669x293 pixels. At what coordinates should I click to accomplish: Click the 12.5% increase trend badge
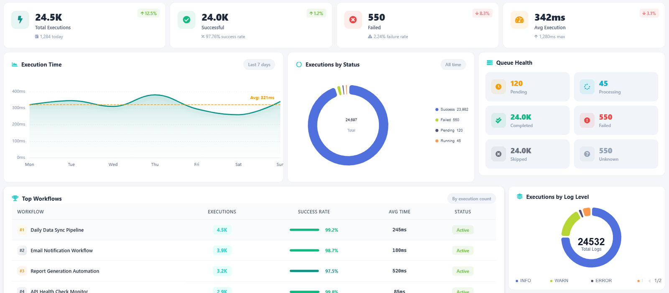point(148,13)
